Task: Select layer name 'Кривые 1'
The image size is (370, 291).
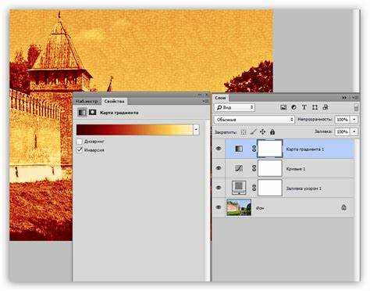Action: [x=296, y=169]
